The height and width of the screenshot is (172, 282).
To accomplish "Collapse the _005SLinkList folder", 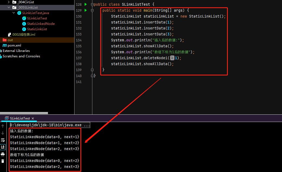I will [x=9, y=7].
